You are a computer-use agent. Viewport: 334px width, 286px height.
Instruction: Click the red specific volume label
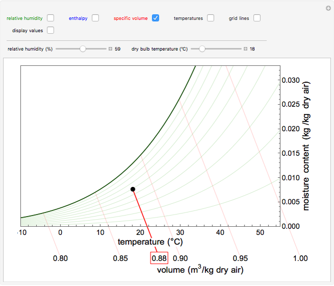click(x=131, y=18)
